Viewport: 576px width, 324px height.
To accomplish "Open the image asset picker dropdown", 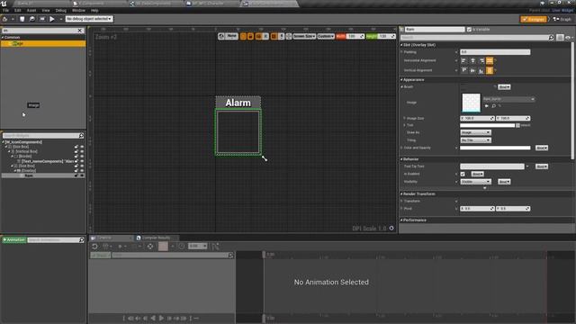I will 508,99.
